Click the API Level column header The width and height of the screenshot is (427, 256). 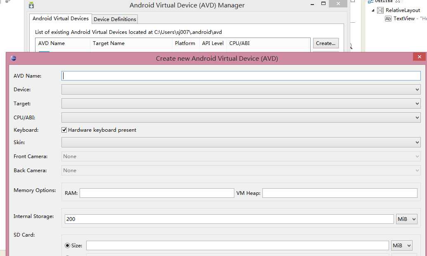click(213, 43)
